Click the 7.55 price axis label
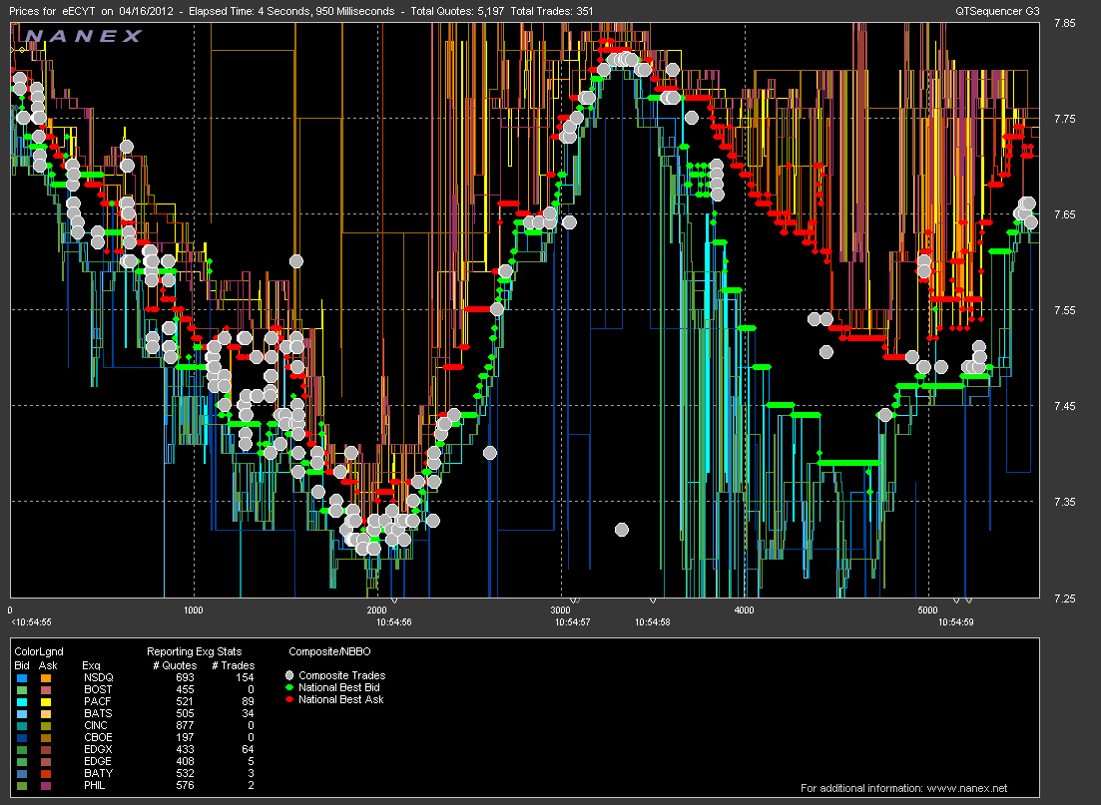This screenshot has height=805, width=1101. click(1064, 310)
